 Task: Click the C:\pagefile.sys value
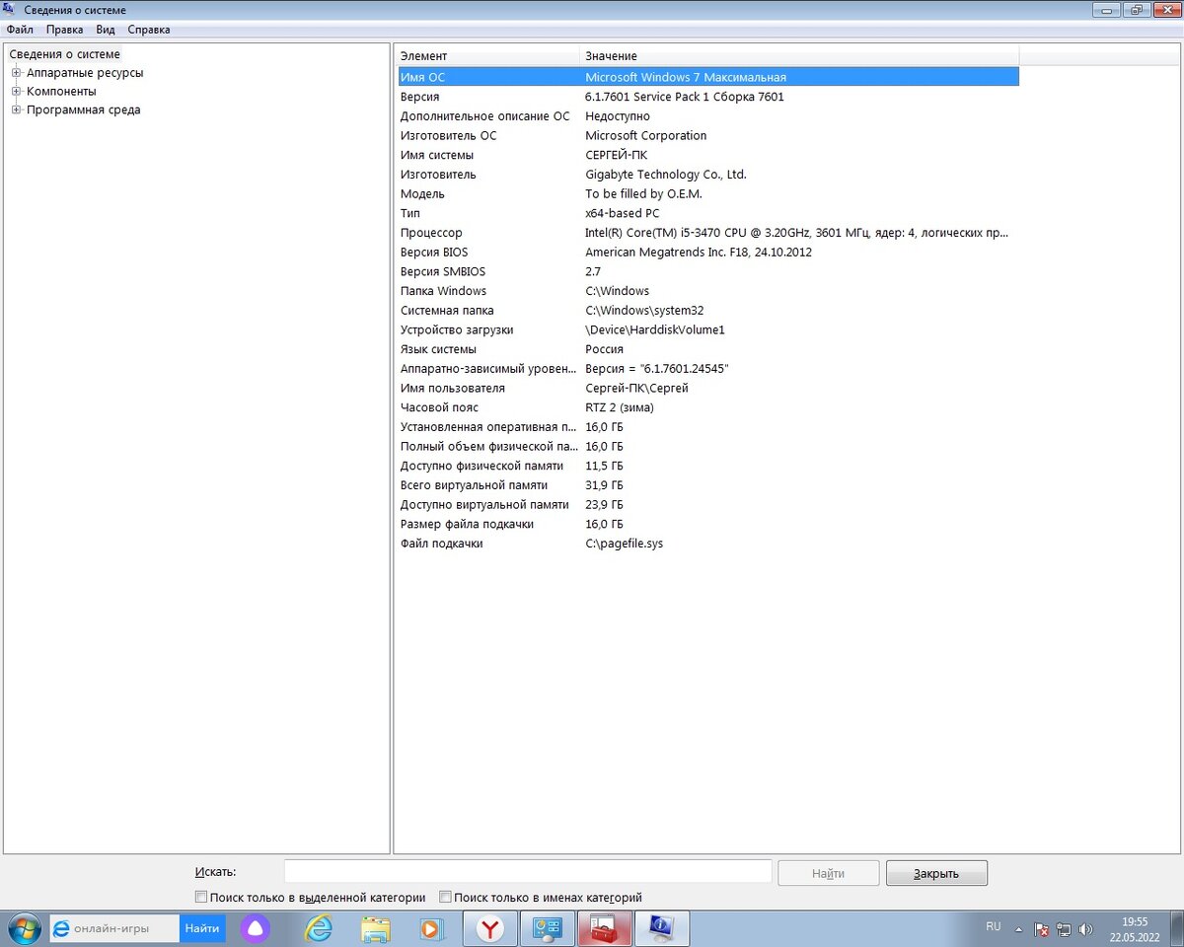[625, 544]
